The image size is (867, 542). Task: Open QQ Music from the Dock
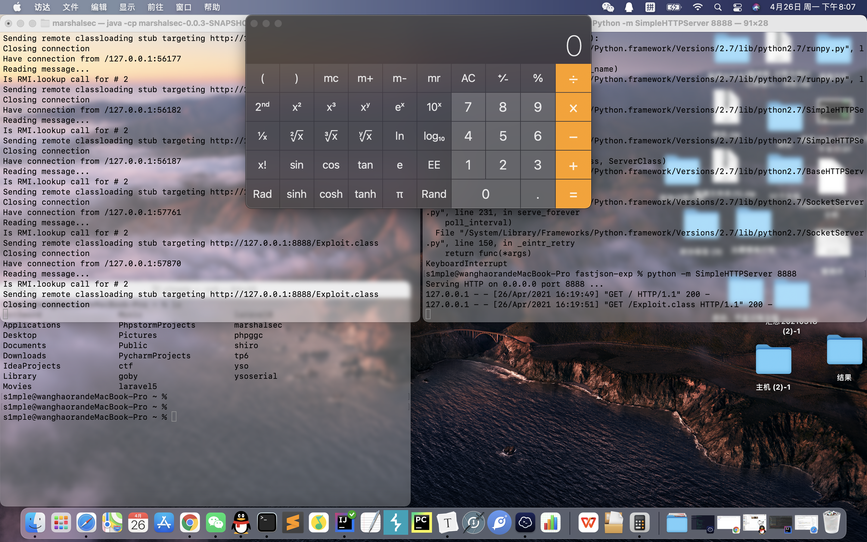(319, 522)
